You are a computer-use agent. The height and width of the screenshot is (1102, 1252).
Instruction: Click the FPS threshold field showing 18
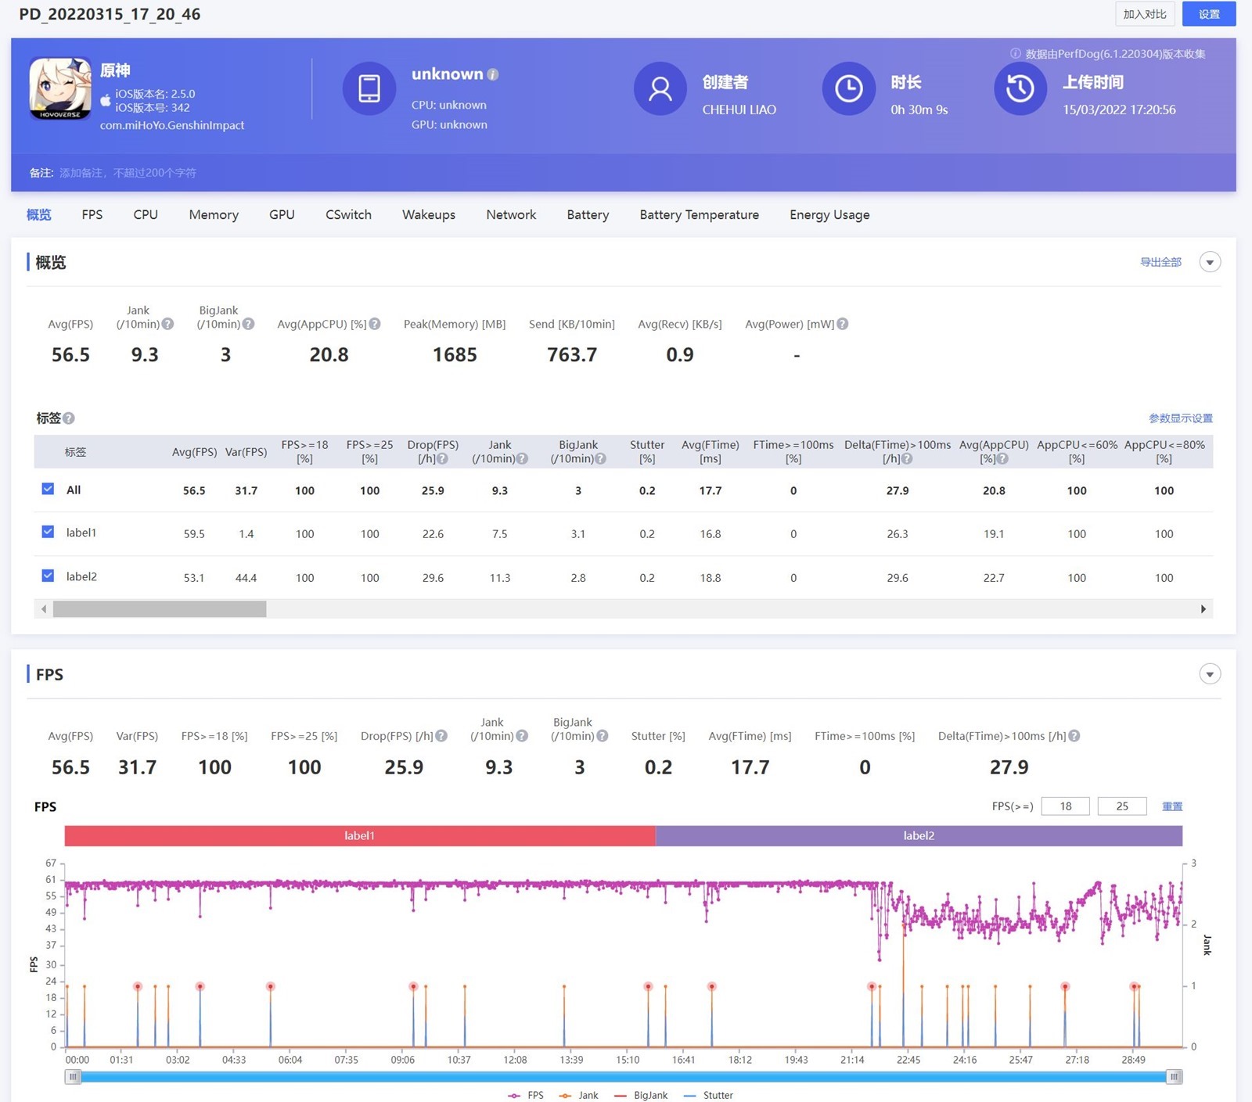(x=1065, y=806)
